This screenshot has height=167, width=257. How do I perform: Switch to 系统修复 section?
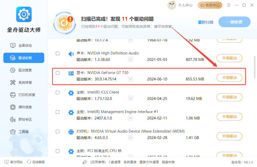coord(24,82)
